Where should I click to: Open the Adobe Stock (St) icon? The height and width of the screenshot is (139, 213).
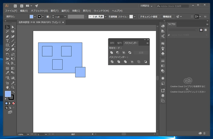click(x=22, y=6)
